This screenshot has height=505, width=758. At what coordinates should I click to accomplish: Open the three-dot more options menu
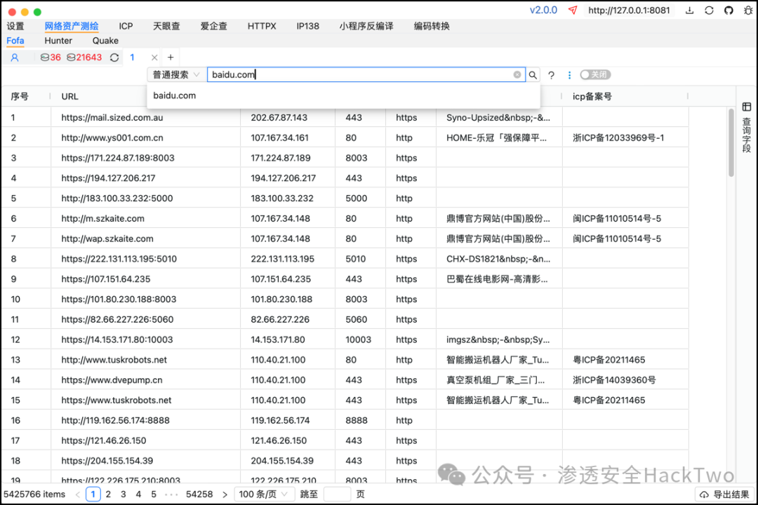click(x=569, y=75)
